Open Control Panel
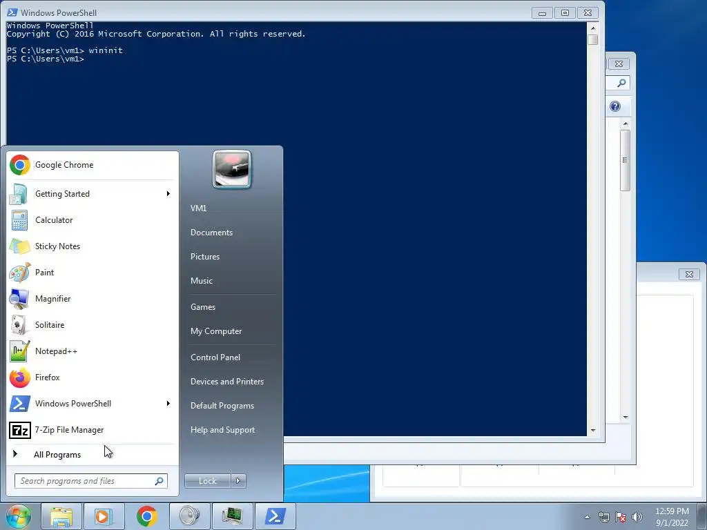707x530 pixels. [x=215, y=357]
